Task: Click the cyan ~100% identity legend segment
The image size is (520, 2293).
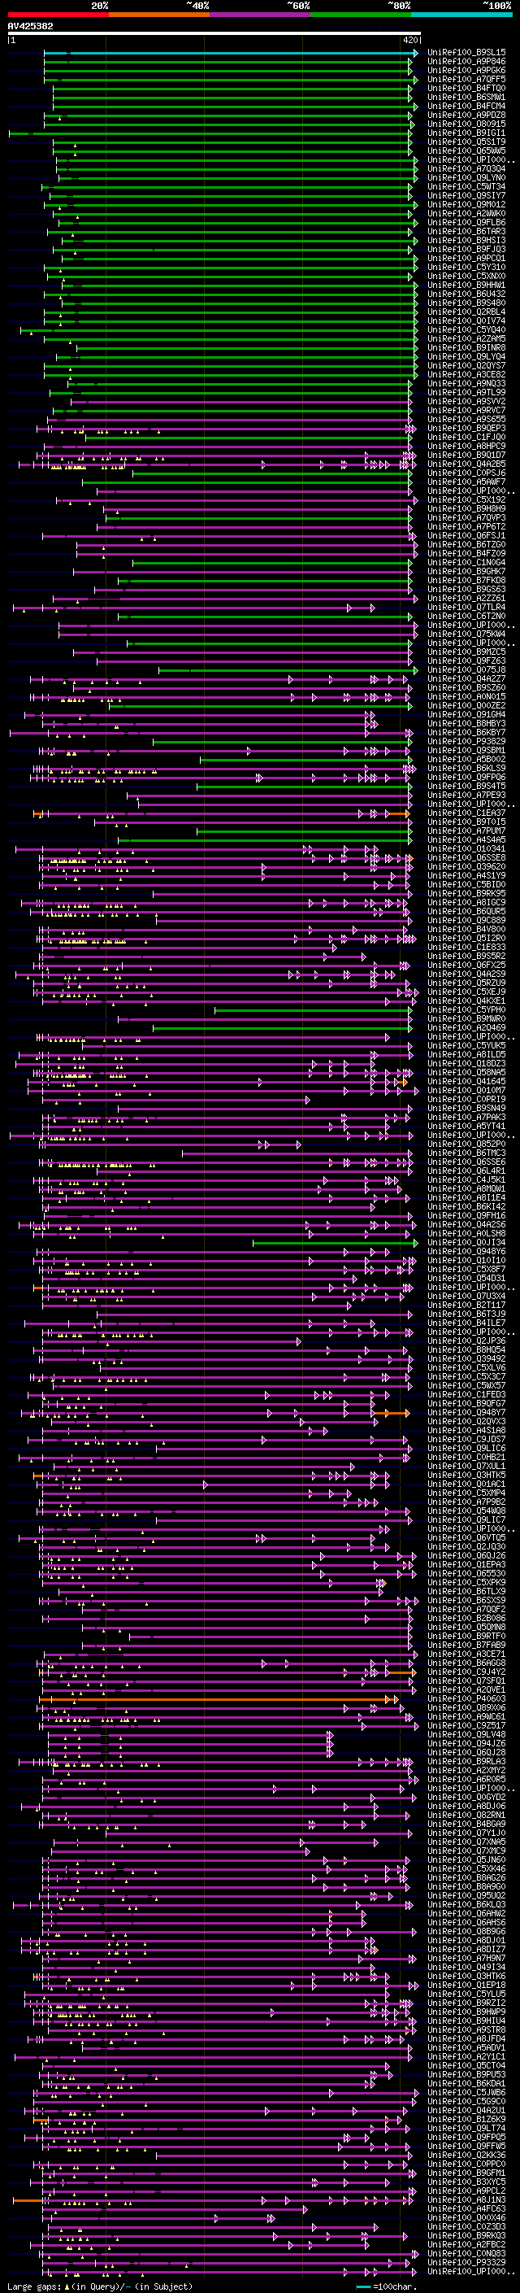Action: [462, 15]
